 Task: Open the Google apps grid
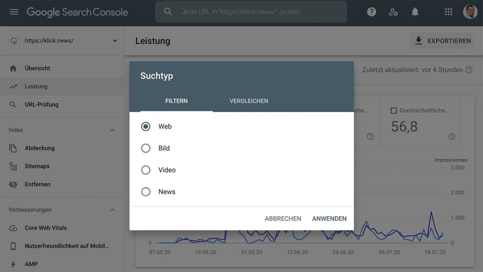tap(449, 12)
